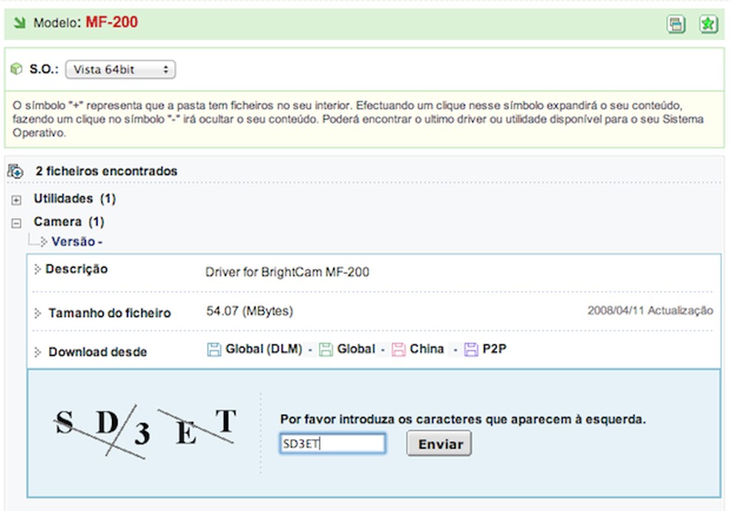
Task: Download from the Global (DLM) link
Action: (x=264, y=349)
